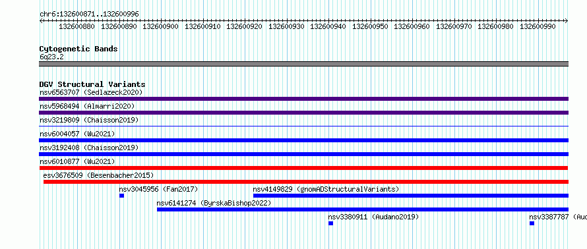
Task: Click the nsv3192408 (Chaisson2019) variant label
Action: click(89, 148)
